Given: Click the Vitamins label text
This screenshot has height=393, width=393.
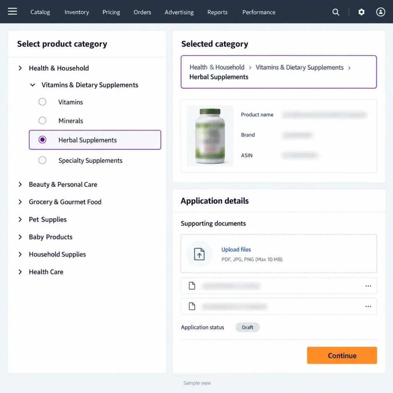Looking at the screenshot, I should click(71, 102).
